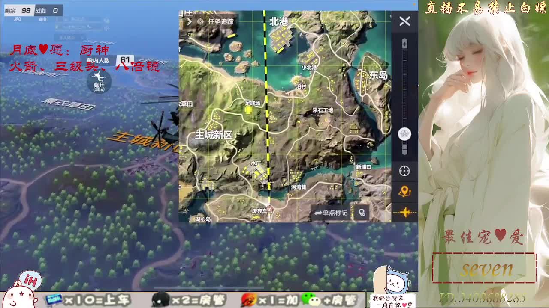Click the ID number text under seven
This screenshot has width=549, height=308.
pos(482,298)
